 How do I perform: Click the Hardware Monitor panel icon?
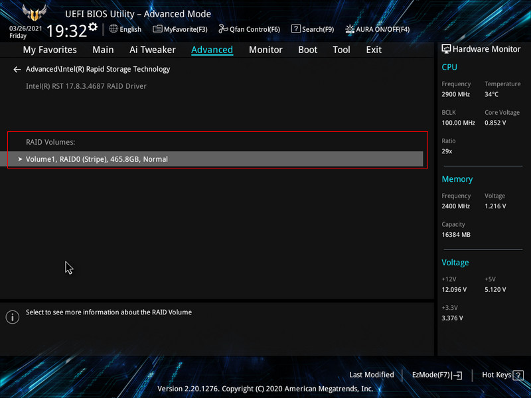[446, 49]
